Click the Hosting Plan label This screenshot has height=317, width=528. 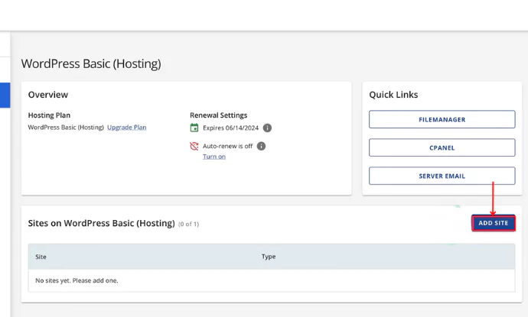point(49,115)
